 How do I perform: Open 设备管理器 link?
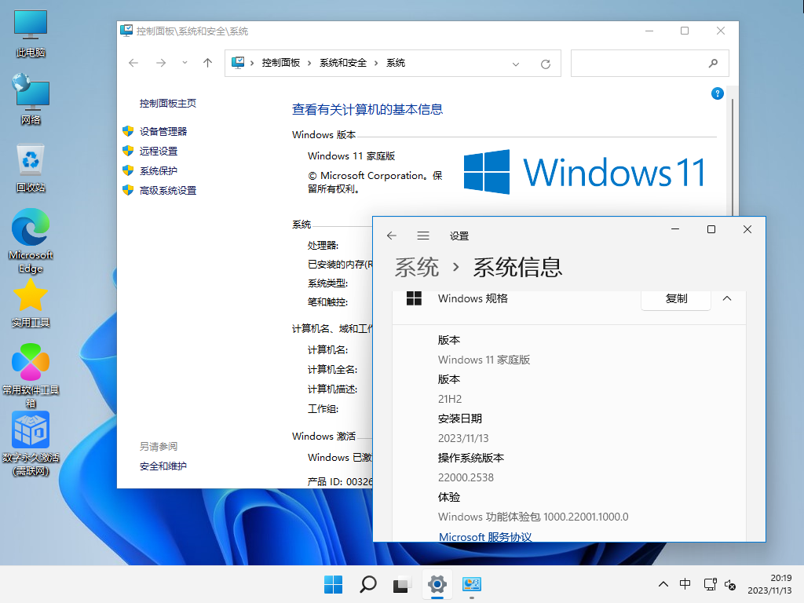163,132
